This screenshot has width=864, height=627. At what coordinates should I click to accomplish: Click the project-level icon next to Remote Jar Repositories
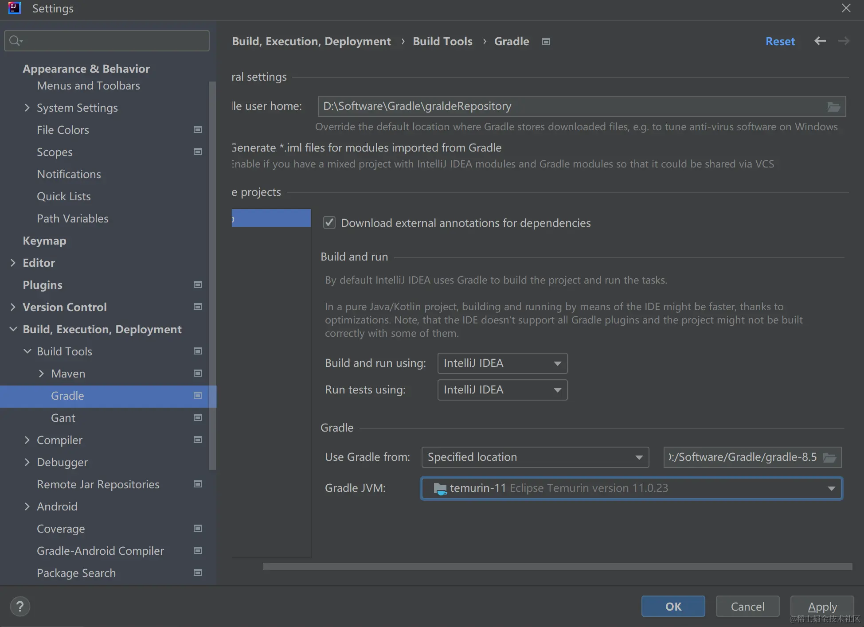click(198, 484)
